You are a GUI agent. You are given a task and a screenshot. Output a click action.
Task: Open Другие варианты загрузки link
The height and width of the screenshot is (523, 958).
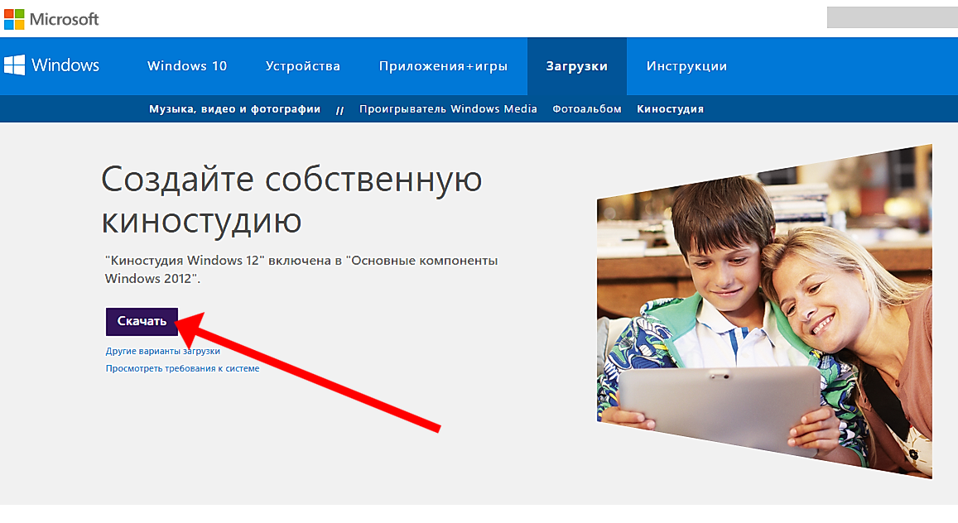point(162,351)
